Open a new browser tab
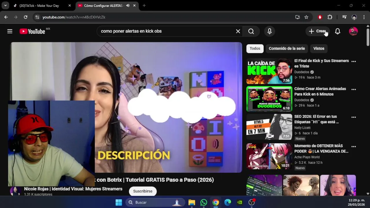 (144, 5)
